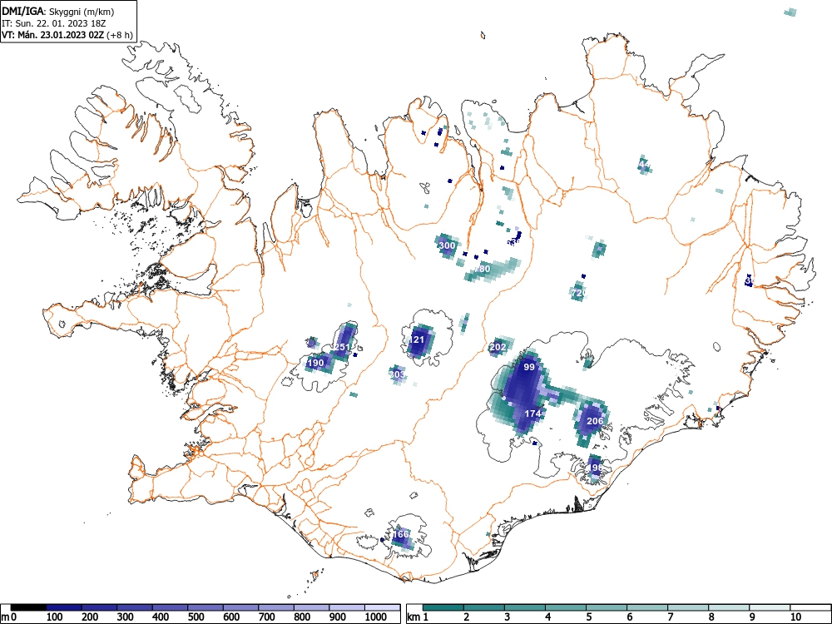Image resolution: width=832 pixels, height=624 pixels.
Task: Click the '206' visibility value on the map
Action: (x=595, y=421)
